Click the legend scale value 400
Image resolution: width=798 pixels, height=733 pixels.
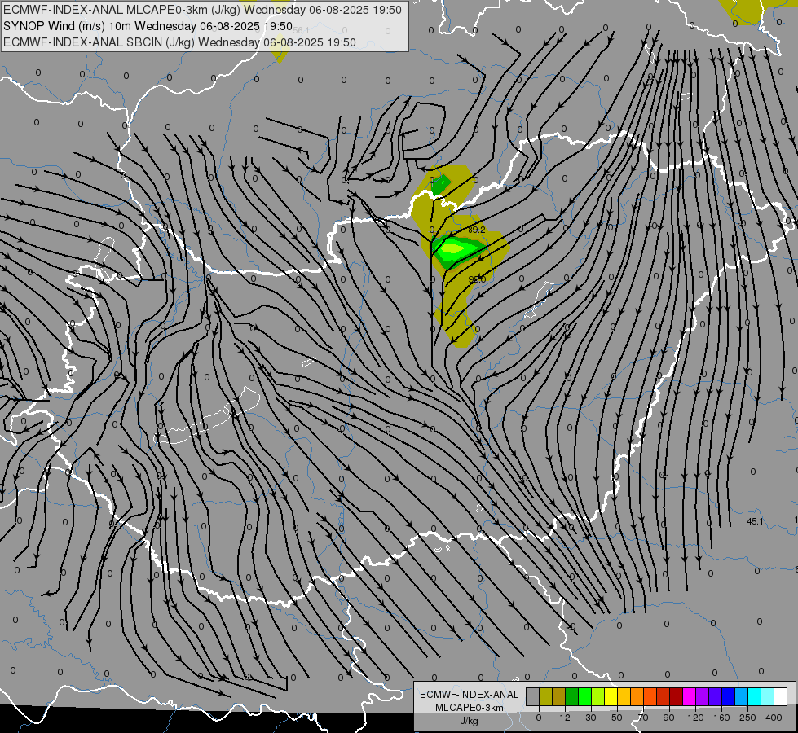click(x=774, y=718)
